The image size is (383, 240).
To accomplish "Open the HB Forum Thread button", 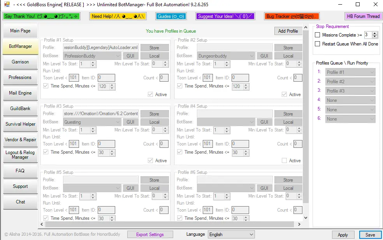I will 363,16.
